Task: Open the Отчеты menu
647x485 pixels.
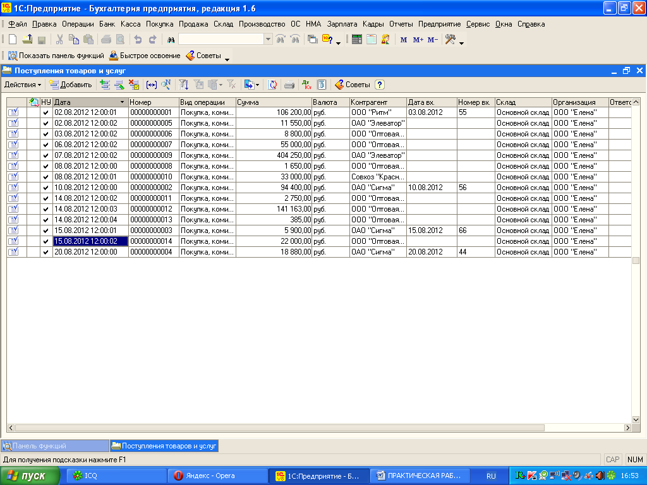Action: pyautogui.click(x=401, y=24)
